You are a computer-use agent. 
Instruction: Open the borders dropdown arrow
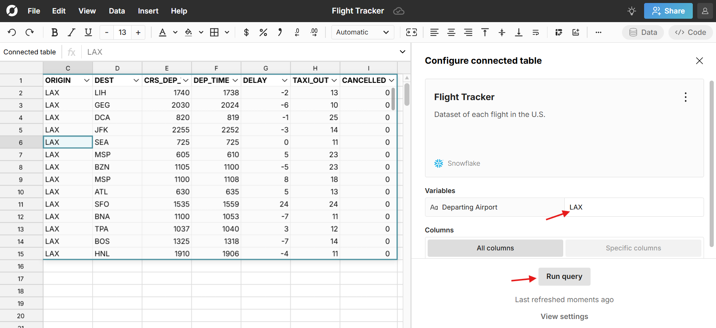pyautogui.click(x=227, y=33)
